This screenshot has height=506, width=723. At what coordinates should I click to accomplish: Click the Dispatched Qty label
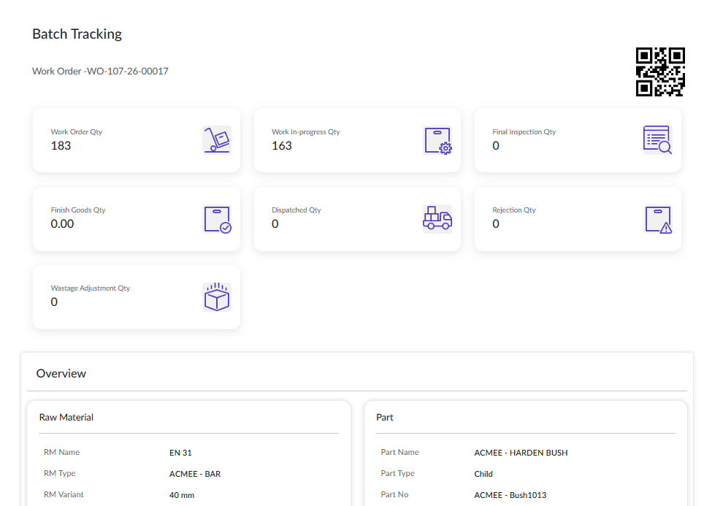(296, 210)
